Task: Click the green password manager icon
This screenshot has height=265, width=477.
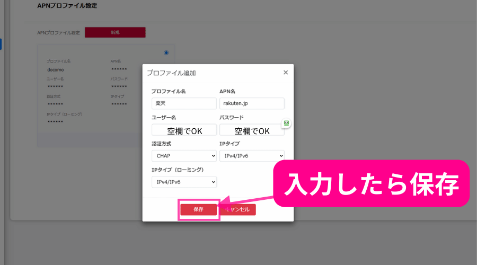Action: tap(286, 123)
